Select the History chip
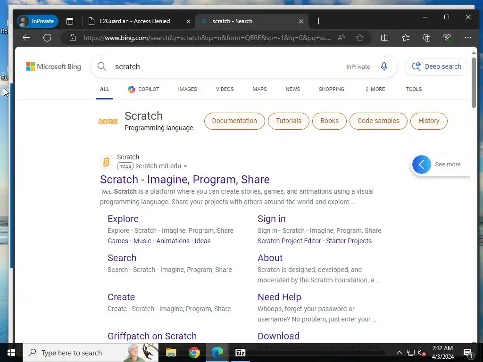 (429, 121)
